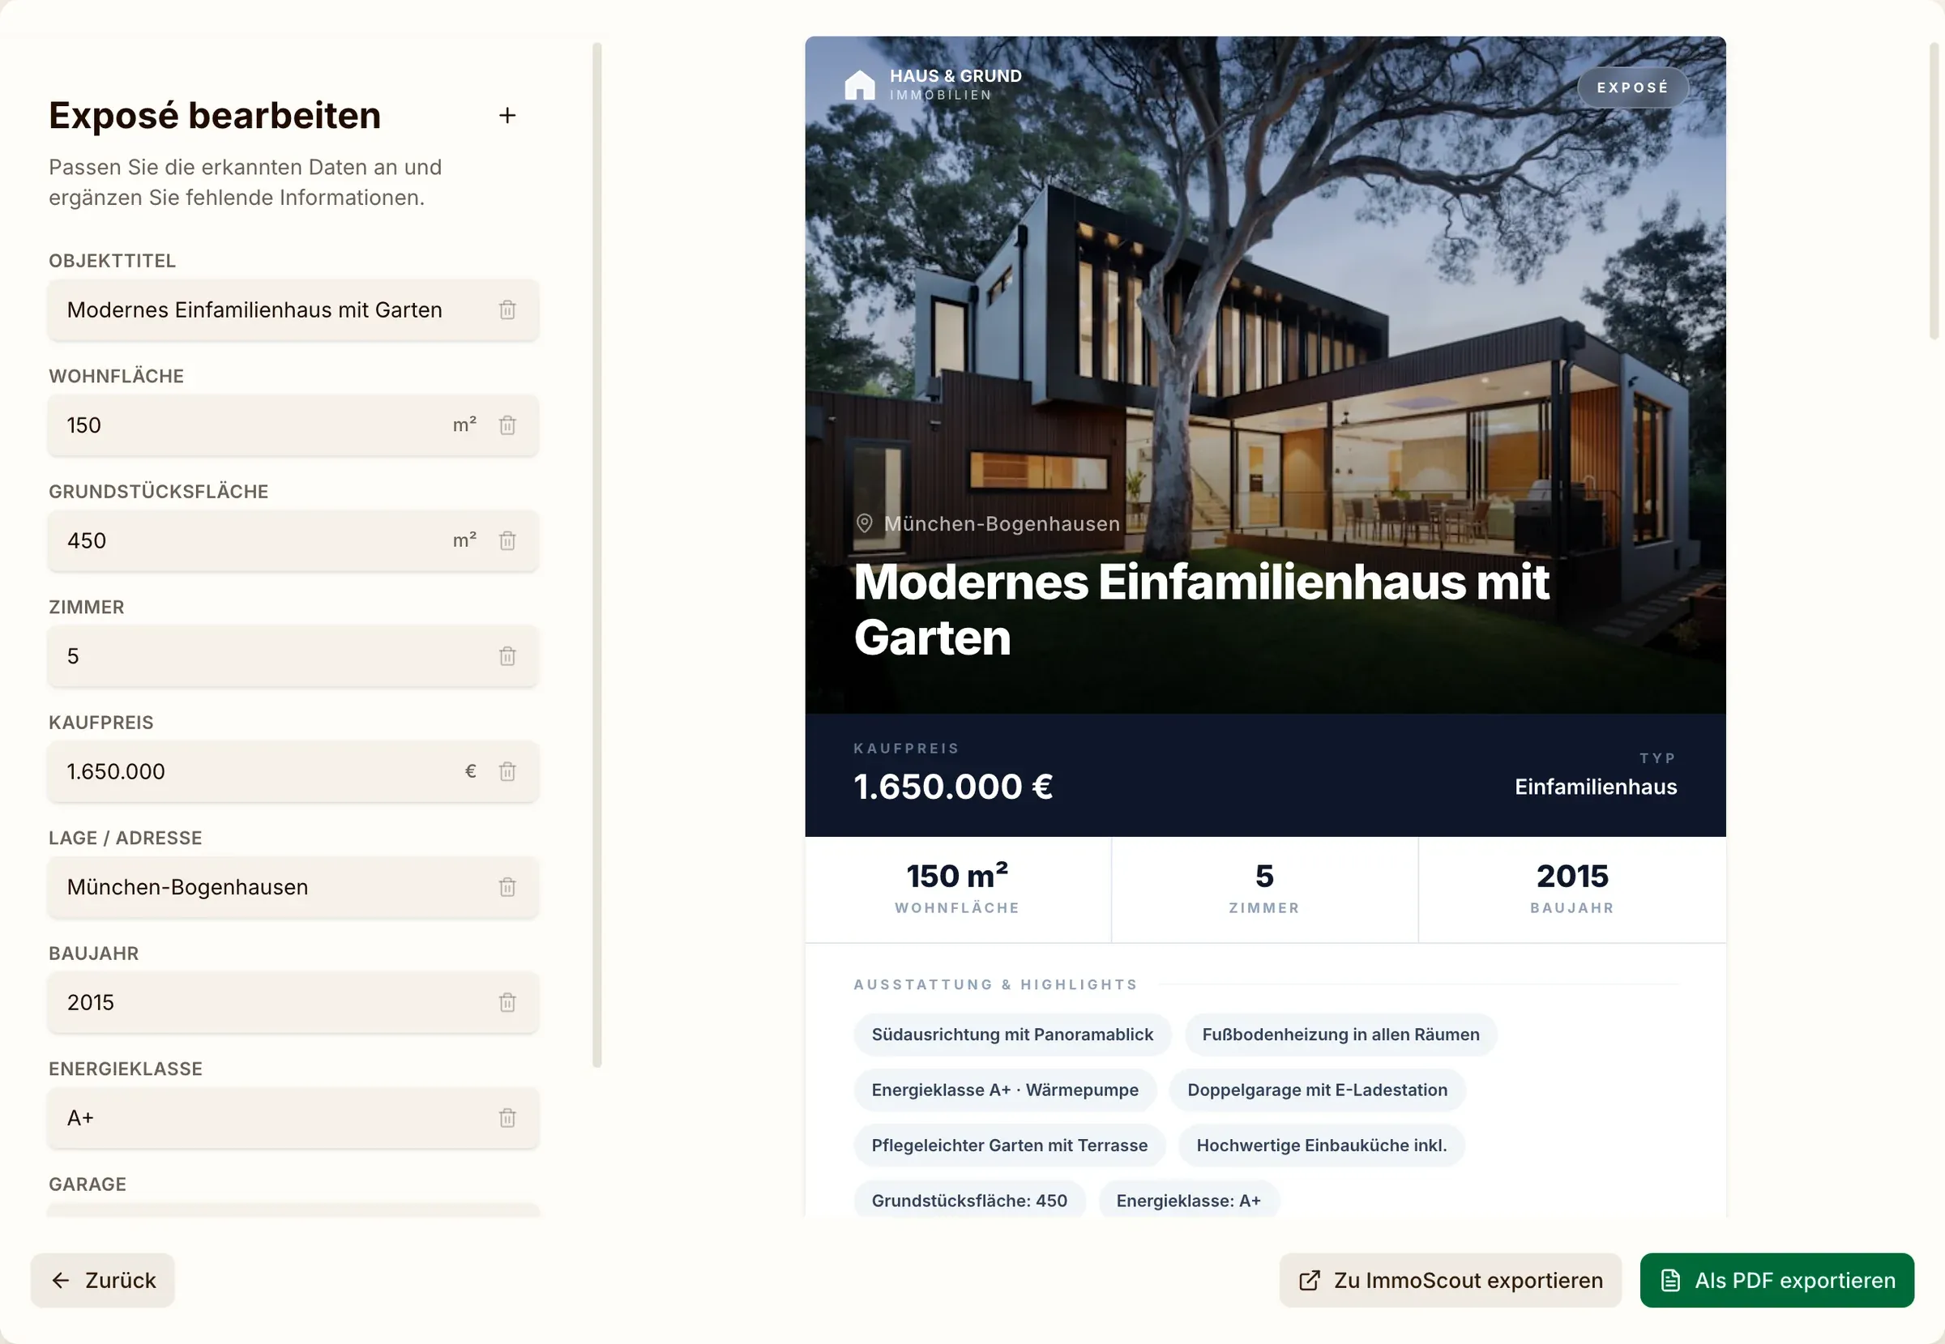This screenshot has width=1945, height=1344.
Task: Delete the Lage / Adresse field trash icon
Action: click(507, 887)
